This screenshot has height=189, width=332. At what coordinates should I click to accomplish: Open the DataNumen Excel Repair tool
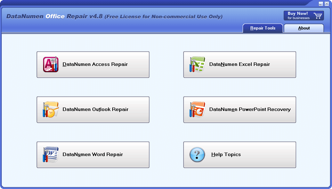point(240,65)
